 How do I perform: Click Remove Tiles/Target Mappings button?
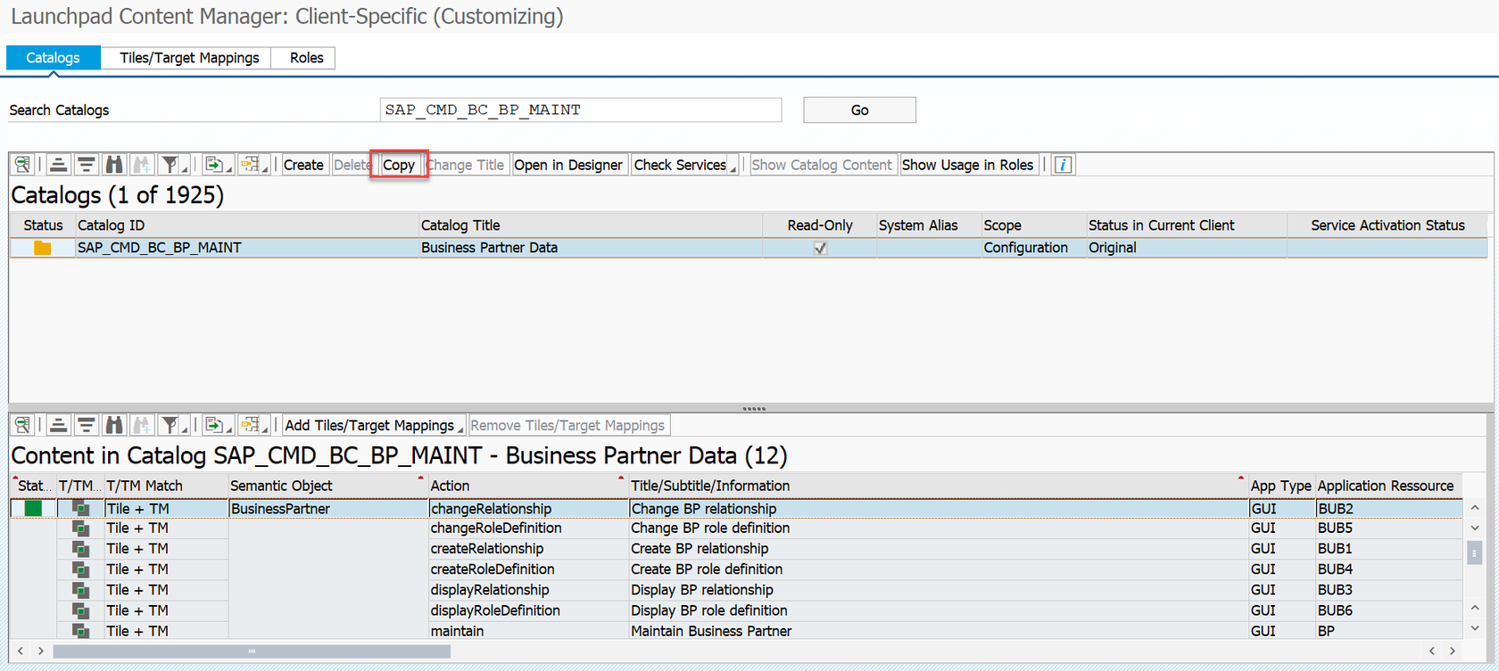pos(567,425)
